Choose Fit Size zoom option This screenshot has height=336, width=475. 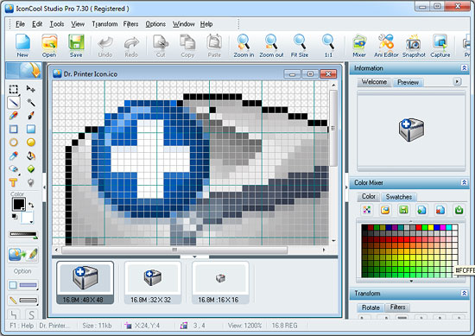300,46
